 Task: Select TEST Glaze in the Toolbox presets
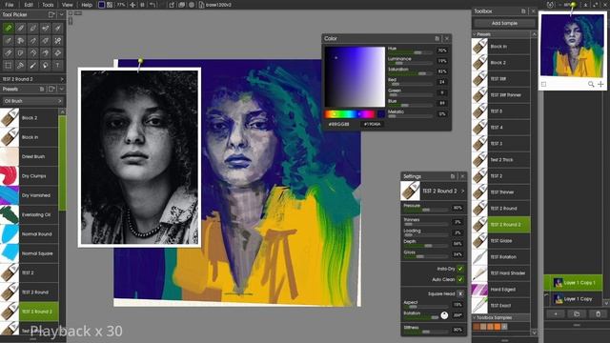[x=501, y=241]
